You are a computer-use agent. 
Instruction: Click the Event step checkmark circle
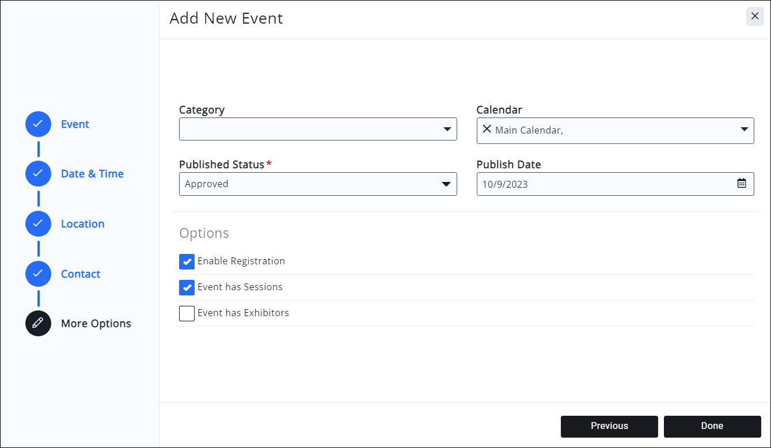38,124
